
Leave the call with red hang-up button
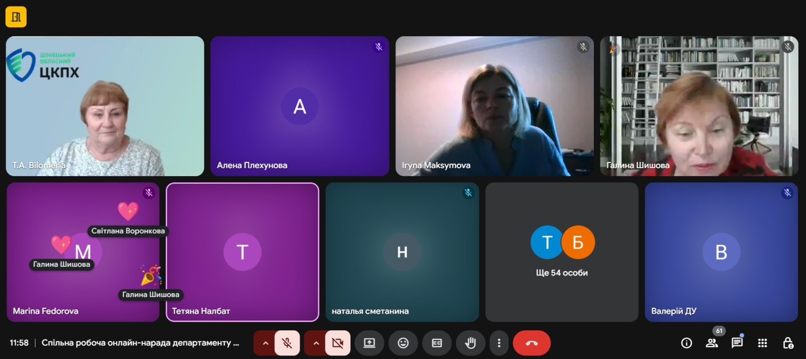pyautogui.click(x=531, y=343)
